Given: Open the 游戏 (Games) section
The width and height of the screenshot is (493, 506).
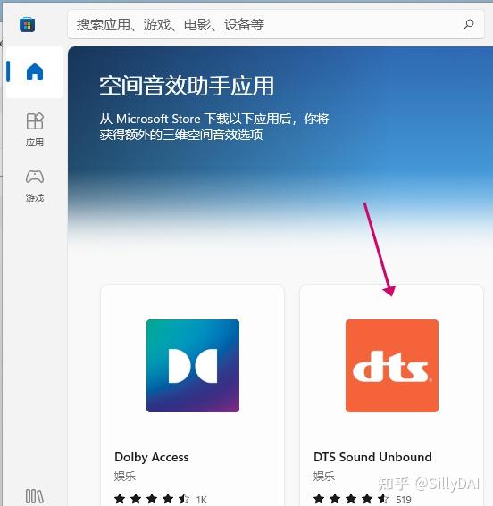Looking at the screenshot, I should pyautogui.click(x=35, y=186).
